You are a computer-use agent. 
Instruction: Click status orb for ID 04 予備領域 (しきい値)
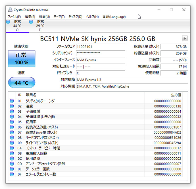point(12,117)
